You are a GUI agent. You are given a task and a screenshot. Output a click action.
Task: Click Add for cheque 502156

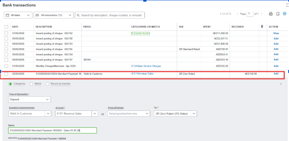276,49
